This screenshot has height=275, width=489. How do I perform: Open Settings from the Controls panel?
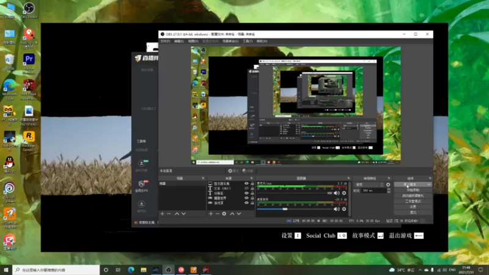coord(413,207)
